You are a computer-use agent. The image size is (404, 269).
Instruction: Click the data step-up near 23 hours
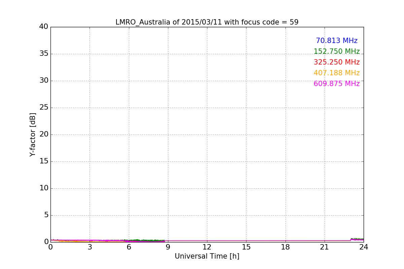click(x=351, y=239)
